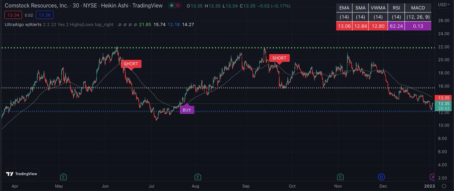Click the 16.00 price axis label
454x191 pixels.
pyautogui.click(x=444, y=86)
